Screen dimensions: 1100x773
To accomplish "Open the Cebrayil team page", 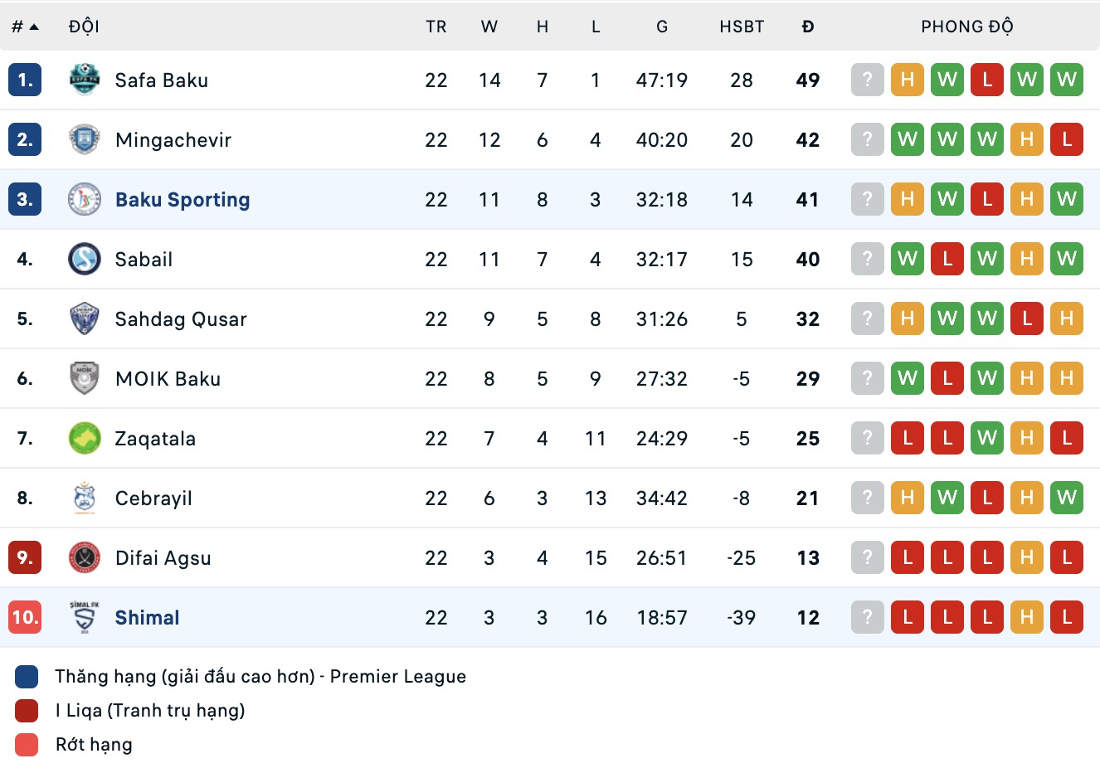I will pyautogui.click(x=153, y=498).
